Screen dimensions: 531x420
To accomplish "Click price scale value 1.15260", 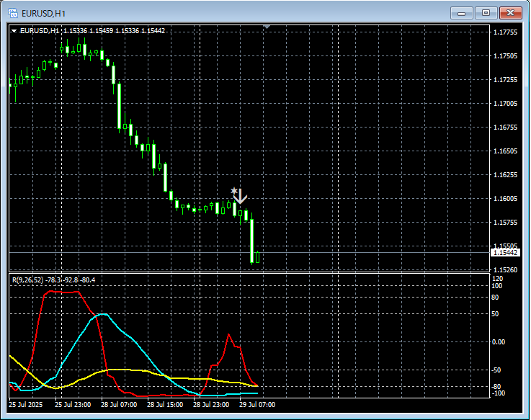I will coord(506,270).
